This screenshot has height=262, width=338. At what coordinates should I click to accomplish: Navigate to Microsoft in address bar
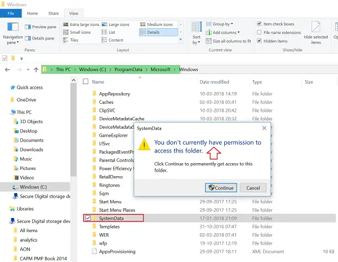[161, 69]
